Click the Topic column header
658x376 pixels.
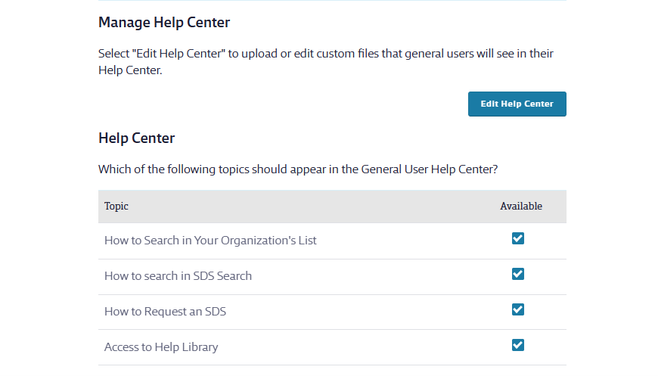point(116,207)
